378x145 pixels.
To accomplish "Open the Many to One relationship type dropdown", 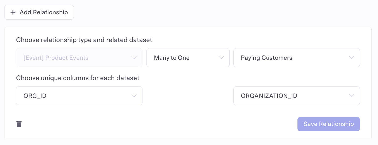I will (188, 58).
